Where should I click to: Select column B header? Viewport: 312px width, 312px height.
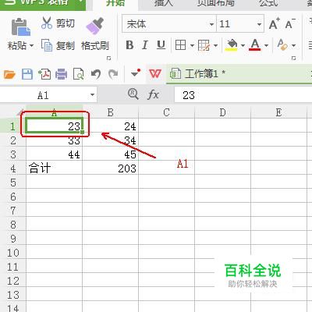click(110, 112)
